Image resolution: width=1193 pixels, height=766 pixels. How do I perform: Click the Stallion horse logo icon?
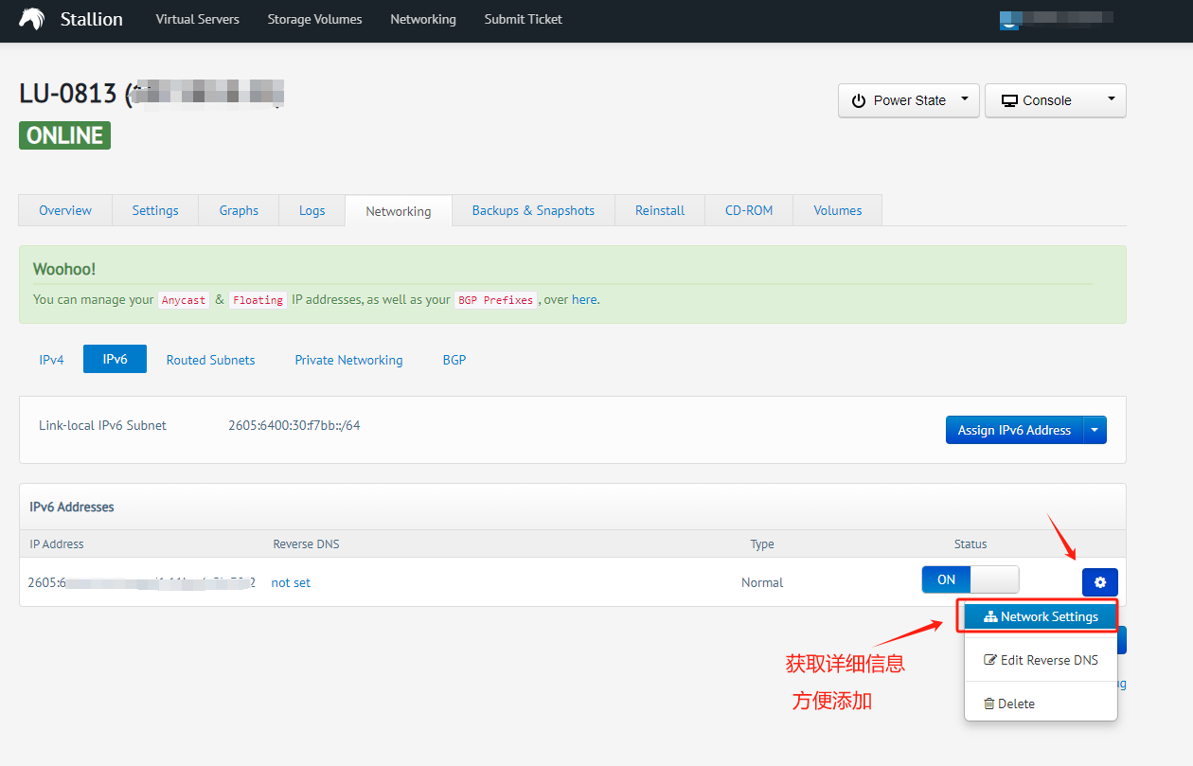[x=32, y=19]
